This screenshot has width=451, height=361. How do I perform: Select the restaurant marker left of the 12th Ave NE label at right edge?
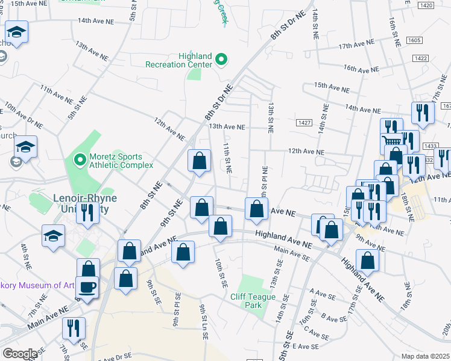414,166
